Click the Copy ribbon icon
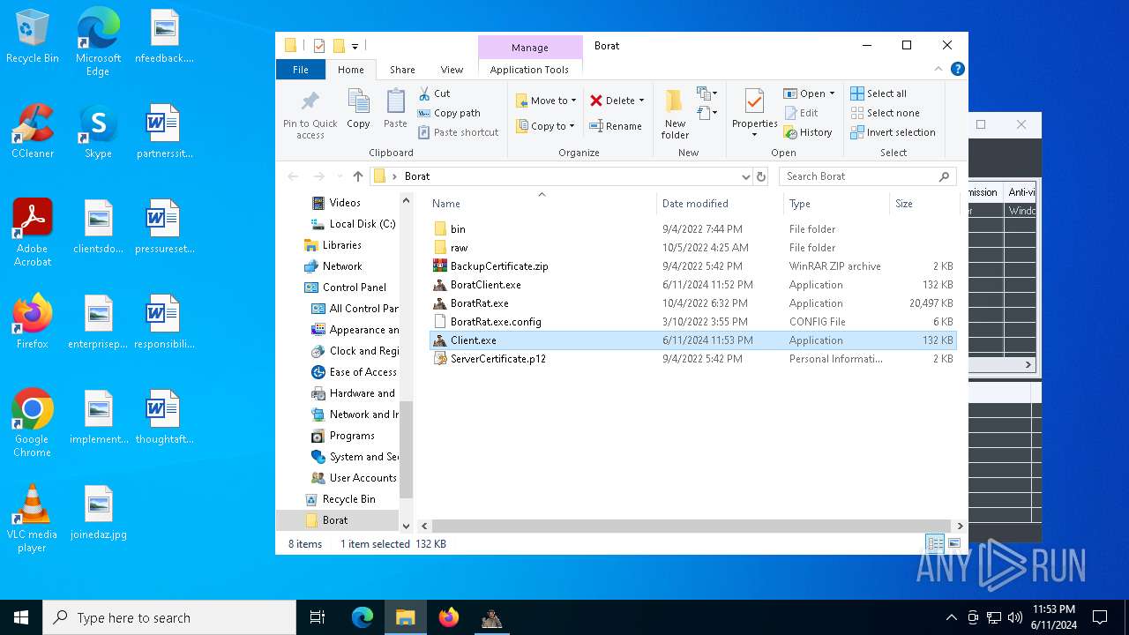The image size is (1129, 635). (x=358, y=101)
